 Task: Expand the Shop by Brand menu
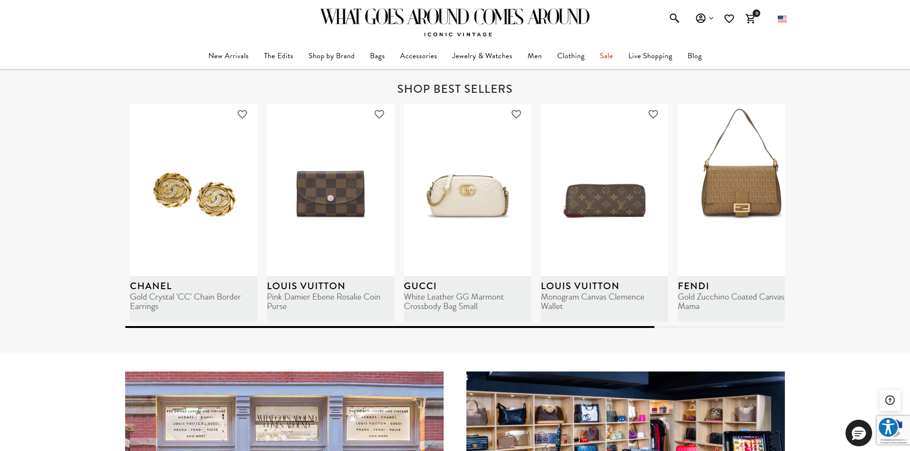coord(331,56)
